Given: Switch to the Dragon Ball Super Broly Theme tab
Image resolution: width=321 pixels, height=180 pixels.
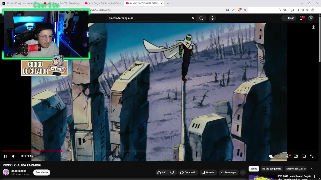Looking at the screenshot, I should pyautogui.click(x=103, y=3).
